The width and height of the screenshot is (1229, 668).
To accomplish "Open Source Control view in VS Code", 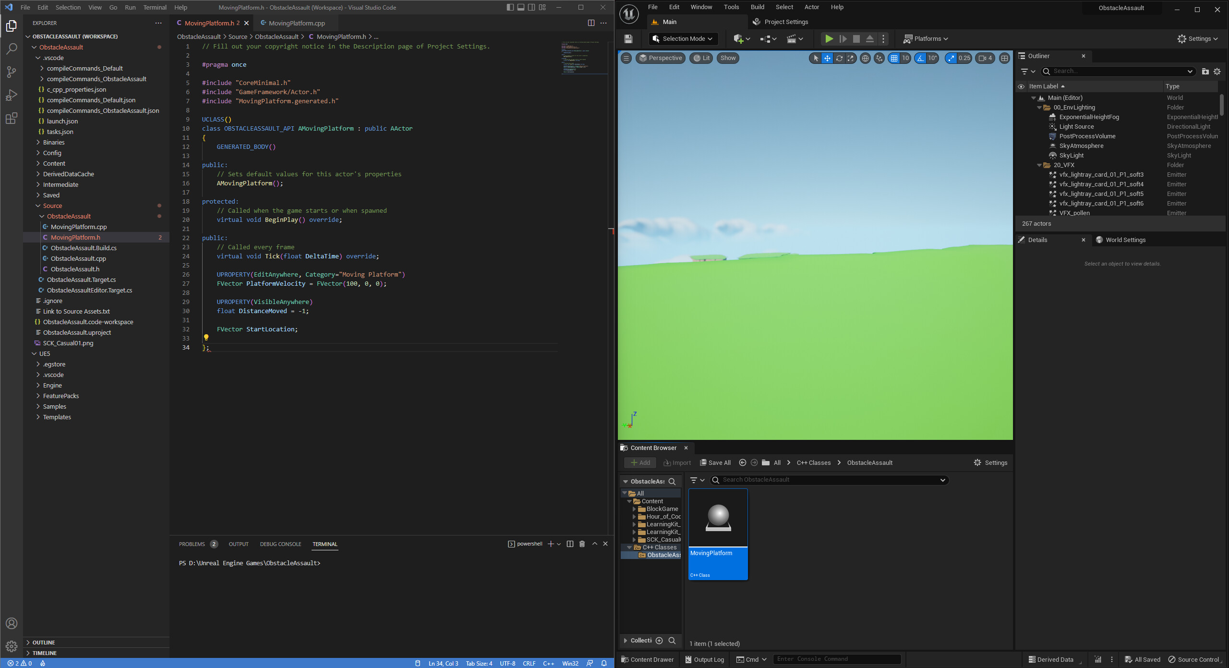I will click(x=12, y=71).
